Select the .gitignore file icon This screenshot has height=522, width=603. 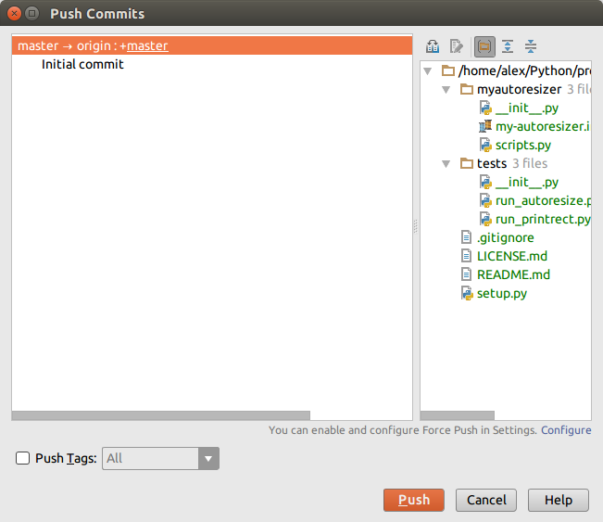pos(466,237)
